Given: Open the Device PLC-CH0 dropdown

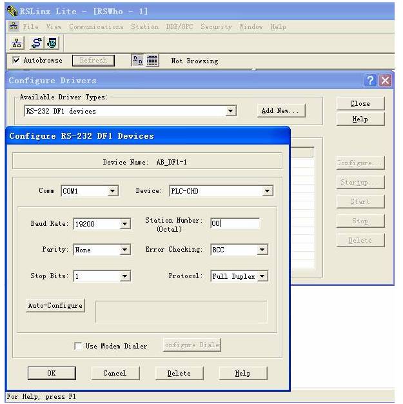Looking at the screenshot, I should coord(268,191).
